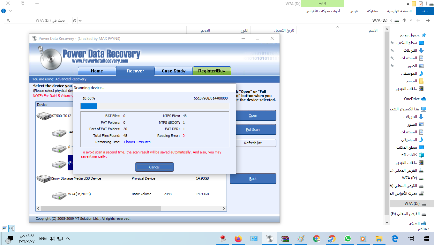This screenshot has width=434, height=245.
Task: Open Microsoft Edge from the taskbar
Action: click(395, 239)
